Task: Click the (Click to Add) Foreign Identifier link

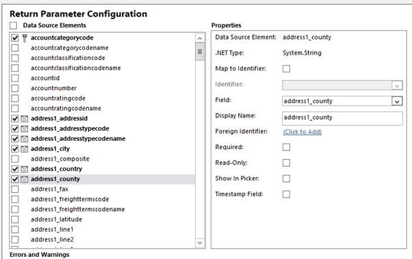Action: click(302, 132)
